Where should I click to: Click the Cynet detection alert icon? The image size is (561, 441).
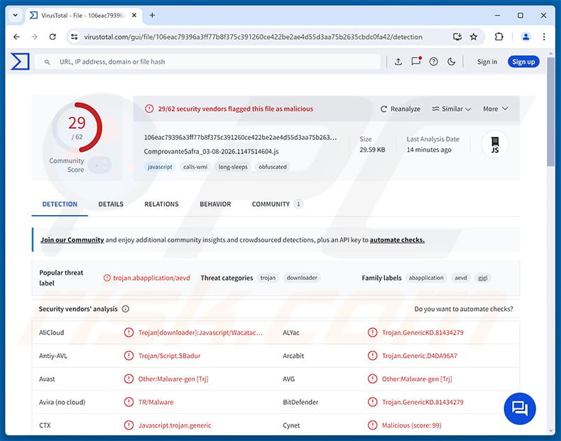click(x=372, y=425)
